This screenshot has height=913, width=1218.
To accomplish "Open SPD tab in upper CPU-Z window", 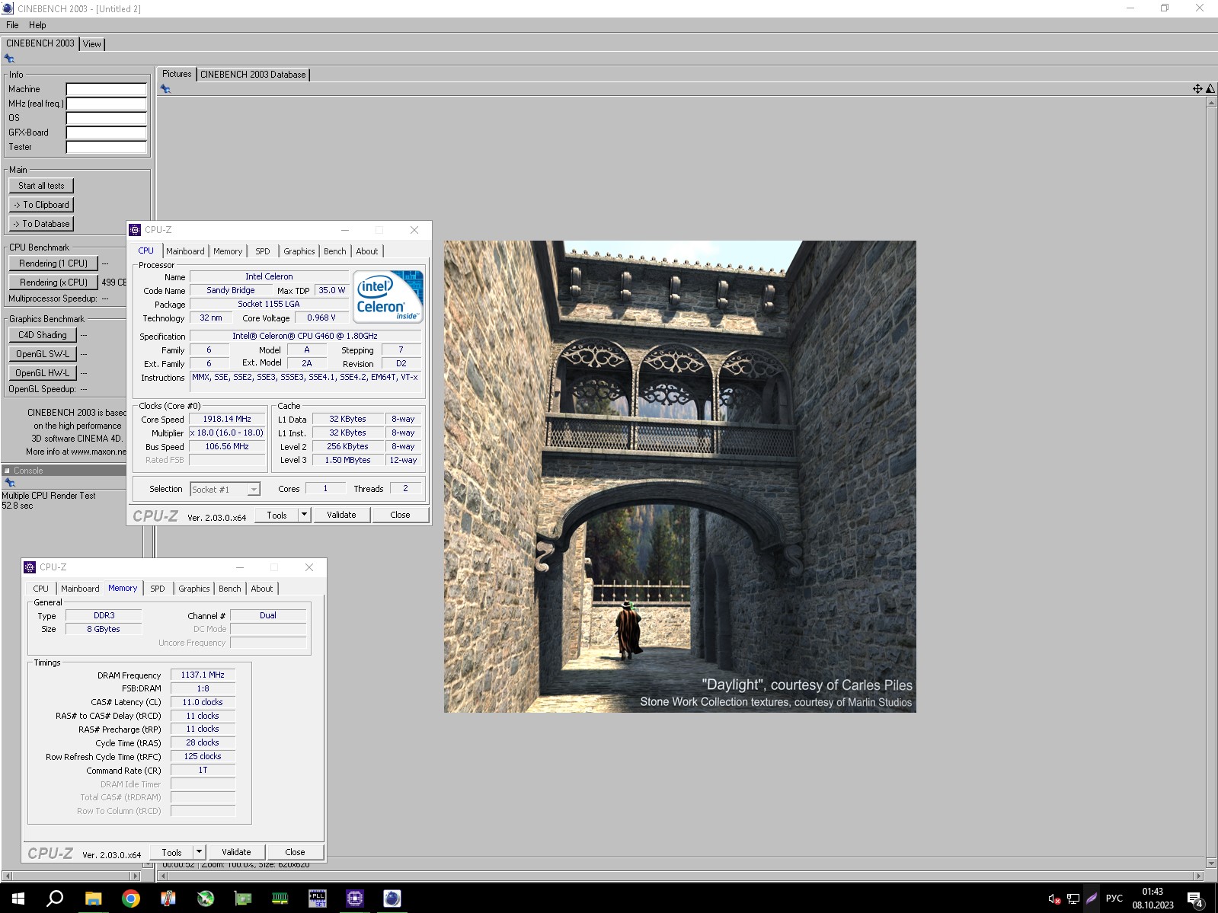I will tap(263, 251).
